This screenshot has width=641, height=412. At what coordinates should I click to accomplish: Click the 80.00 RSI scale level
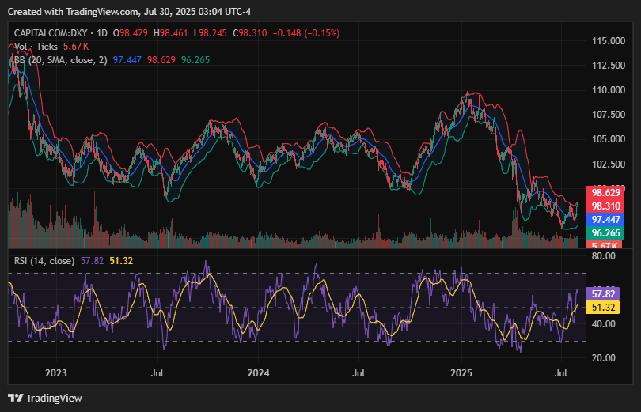point(605,256)
